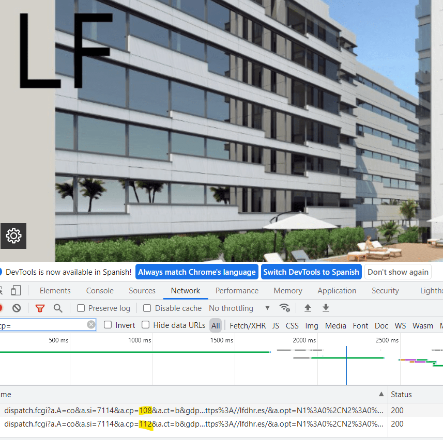
Task: Click Switch DevTools to Spanish button
Action: coord(311,272)
